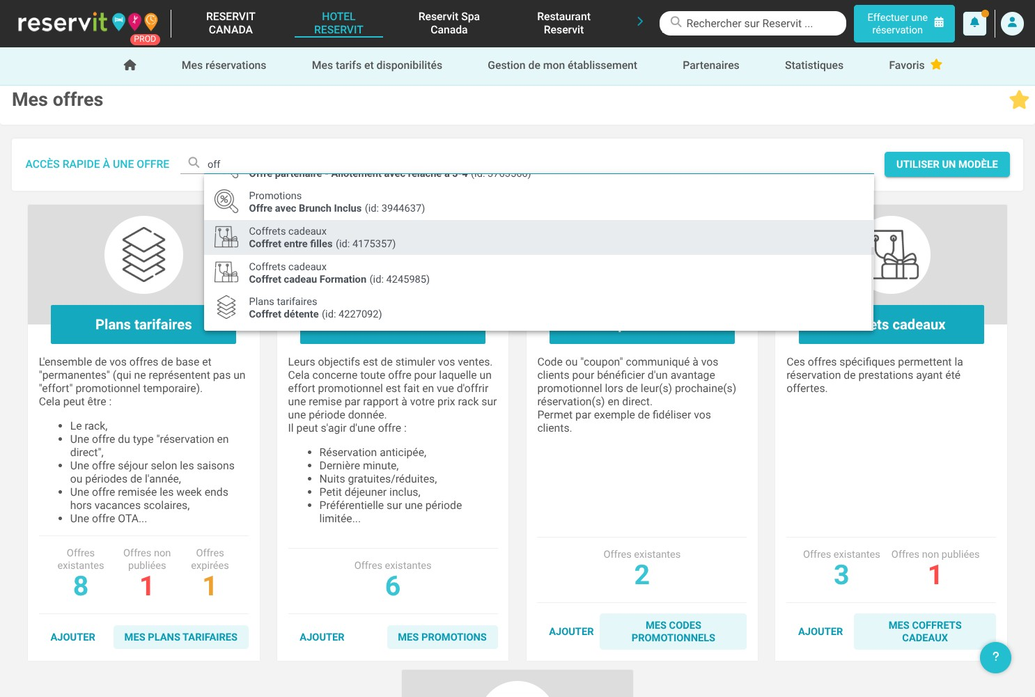Click the 6 existing promotions count
This screenshot has height=697, width=1035.
pyautogui.click(x=393, y=586)
